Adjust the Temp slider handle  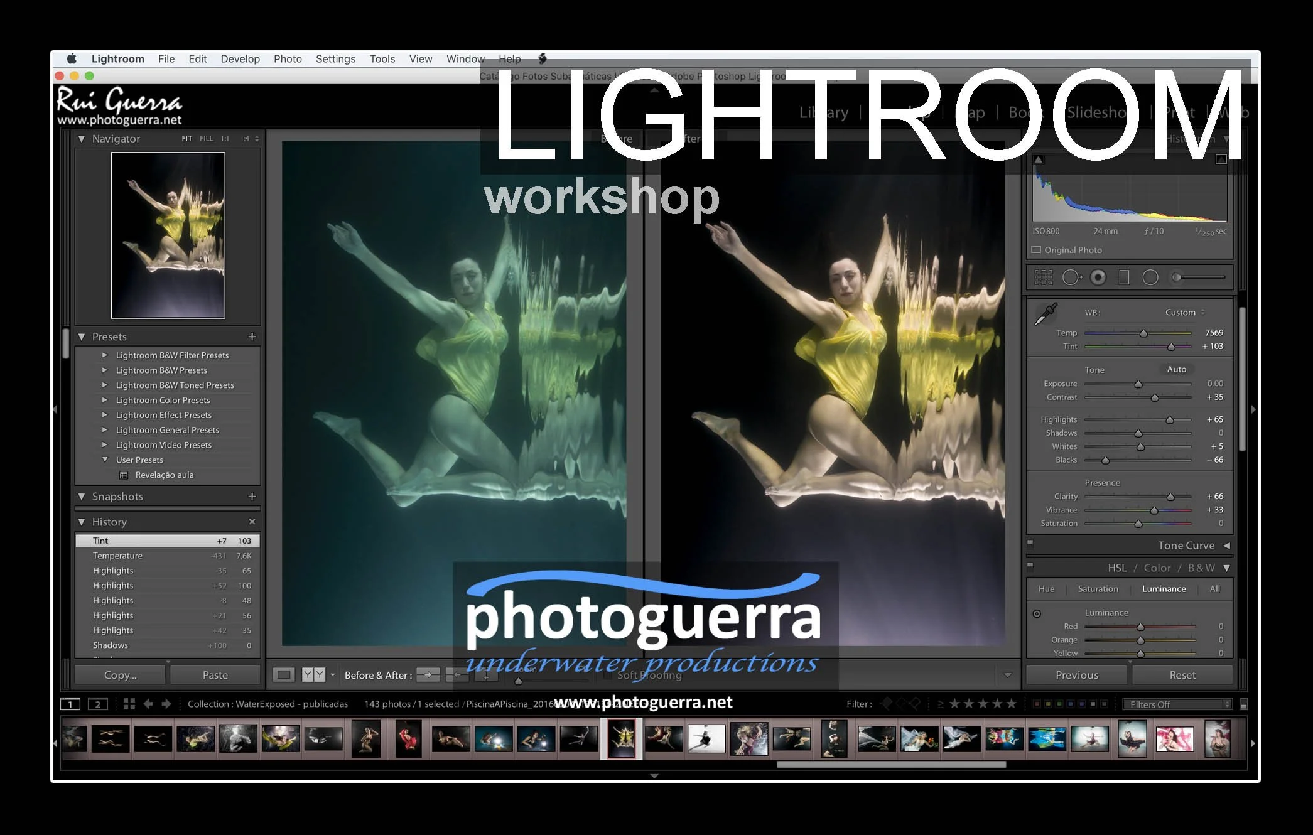pyautogui.click(x=1143, y=333)
